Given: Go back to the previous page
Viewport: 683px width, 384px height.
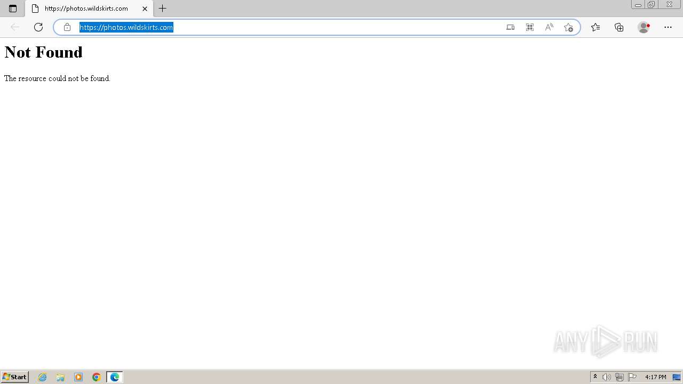Looking at the screenshot, I should click(15, 27).
